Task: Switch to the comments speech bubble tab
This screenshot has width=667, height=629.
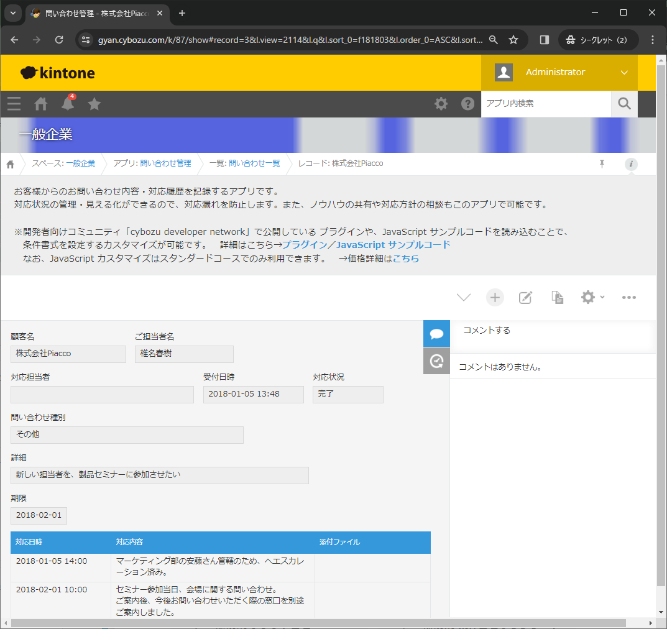Action: (x=436, y=334)
